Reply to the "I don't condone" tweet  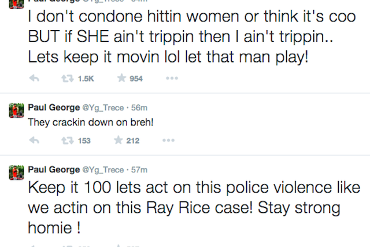pos(34,78)
